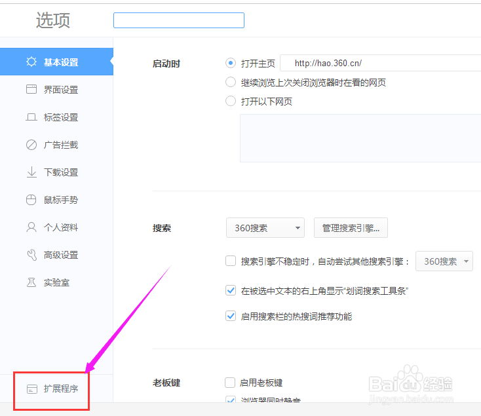Go to 下载设置 settings

tap(56, 172)
